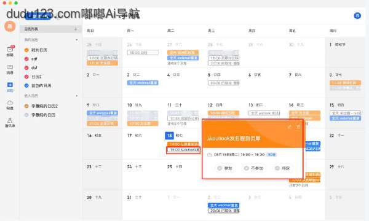Image resolution: width=369 pixels, height=221 pixels.
Task: Toggle the sdf calendar checkbox
Action: pyautogui.click(x=26, y=59)
